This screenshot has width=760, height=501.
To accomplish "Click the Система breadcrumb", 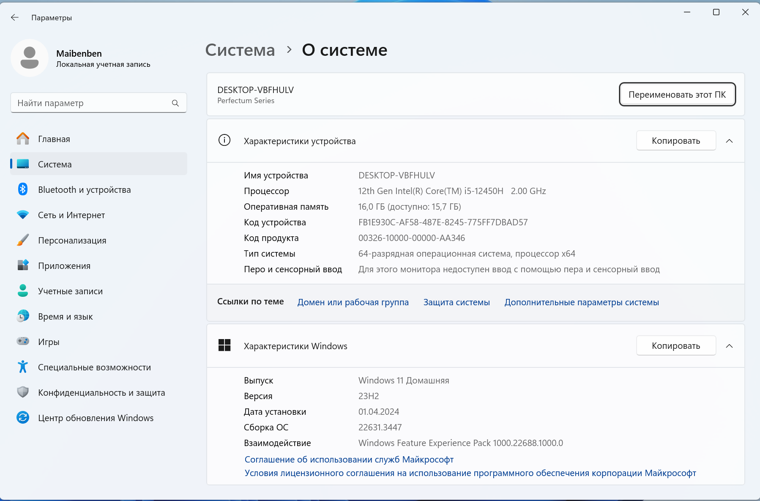I will [240, 50].
